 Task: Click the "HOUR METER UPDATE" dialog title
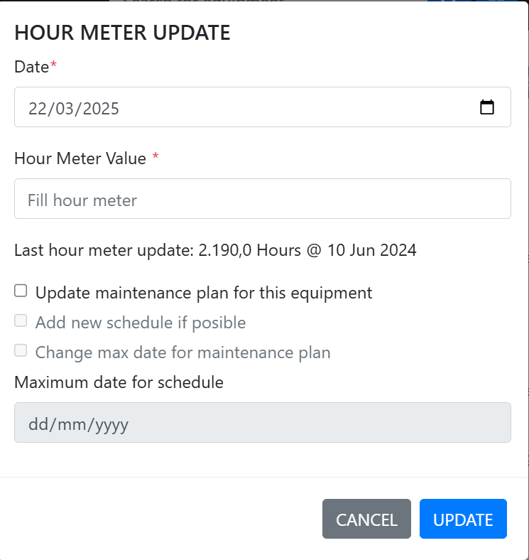[x=122, y=33]
